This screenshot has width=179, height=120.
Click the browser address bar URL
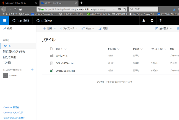[x=76, y=9]
